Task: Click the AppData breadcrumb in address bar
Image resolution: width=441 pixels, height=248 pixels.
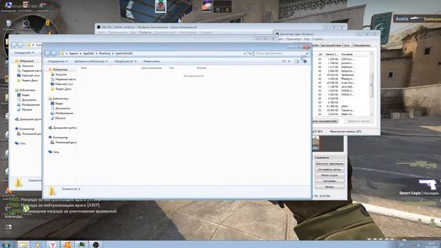Action: 88,54
